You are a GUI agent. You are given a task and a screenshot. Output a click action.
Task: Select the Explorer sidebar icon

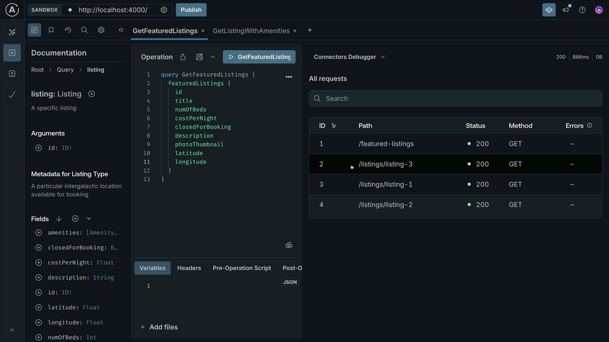click(x=12, y=53)
